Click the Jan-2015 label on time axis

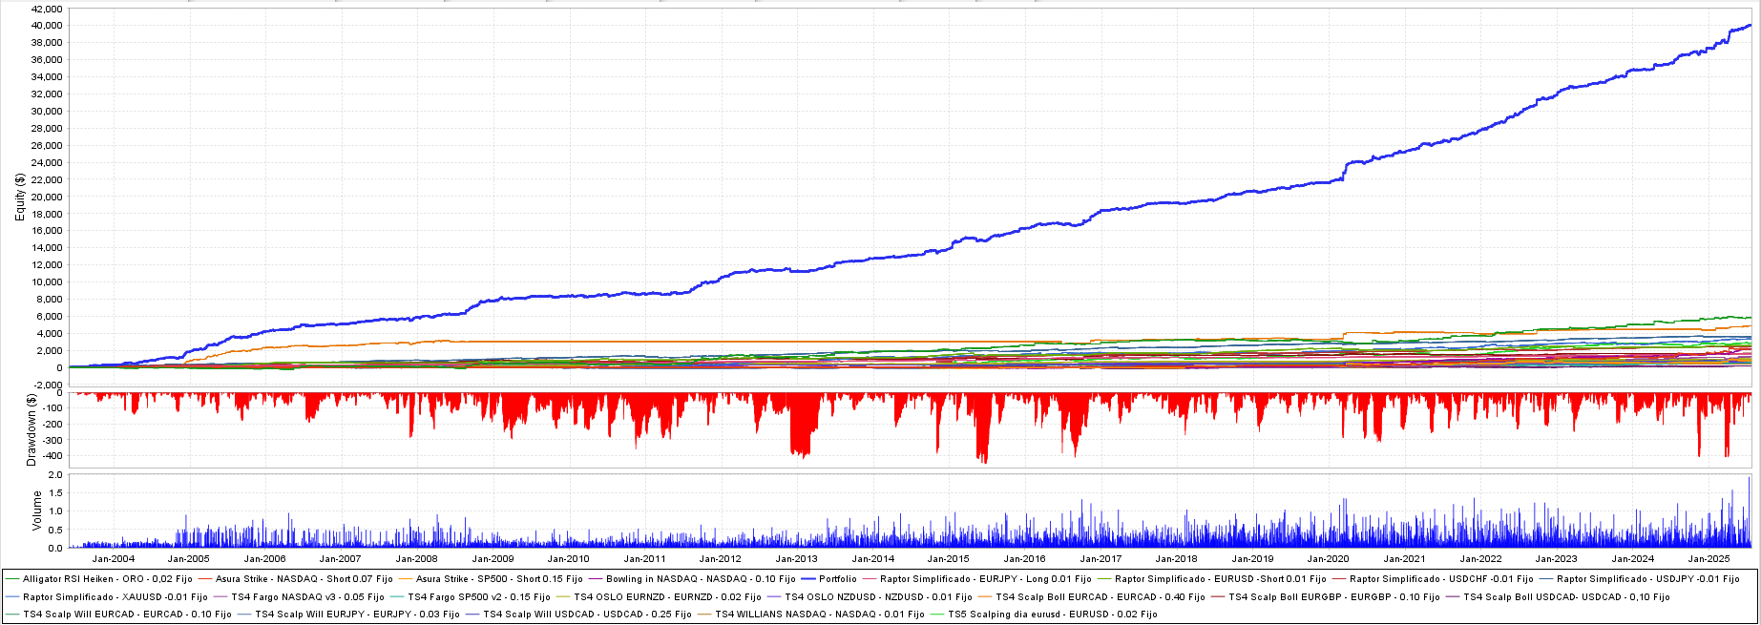point(948,559)
